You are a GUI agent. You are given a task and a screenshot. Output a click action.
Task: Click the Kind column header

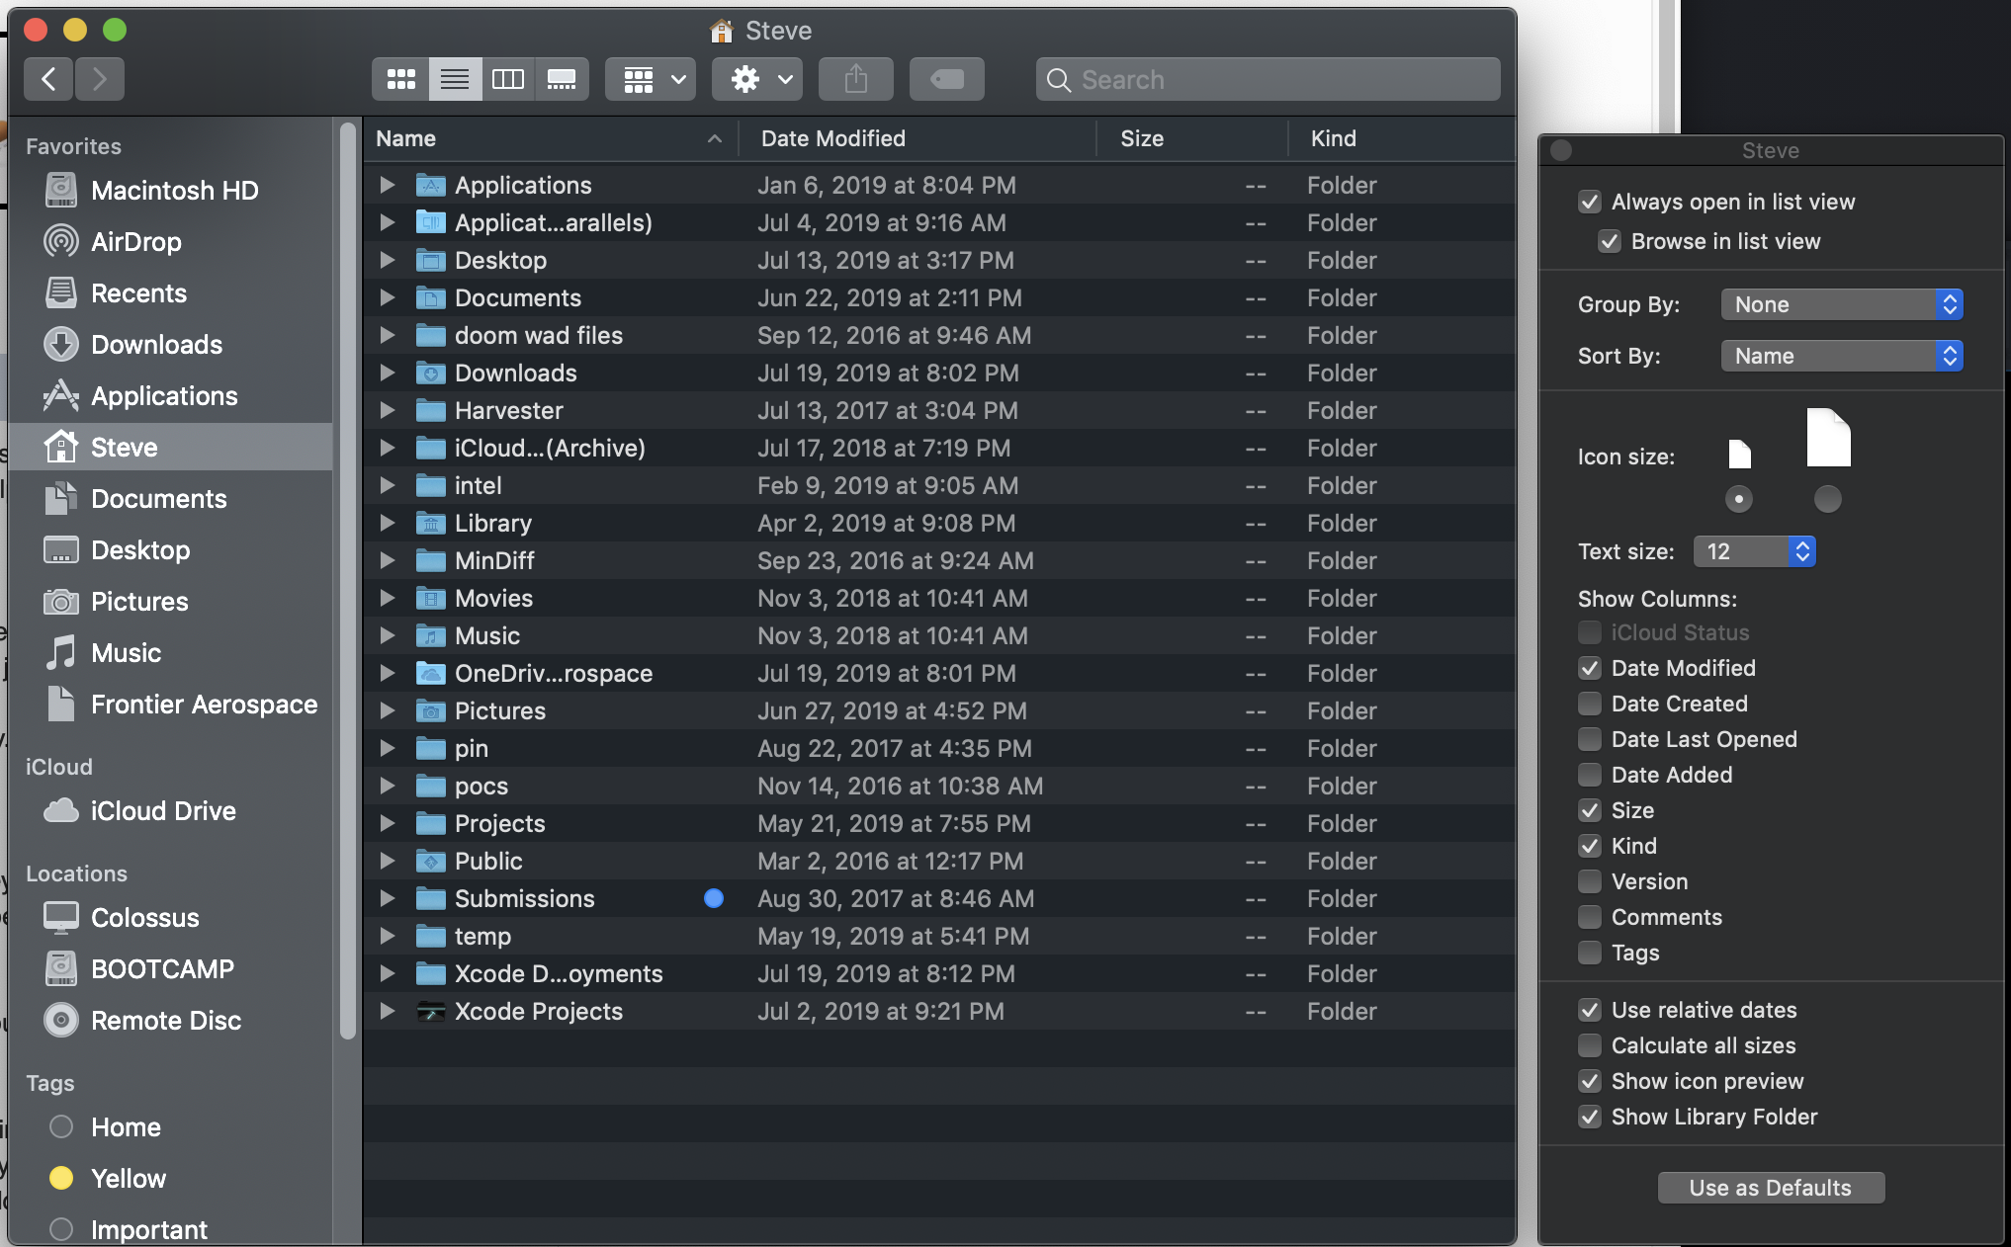tap(1333, 138)
